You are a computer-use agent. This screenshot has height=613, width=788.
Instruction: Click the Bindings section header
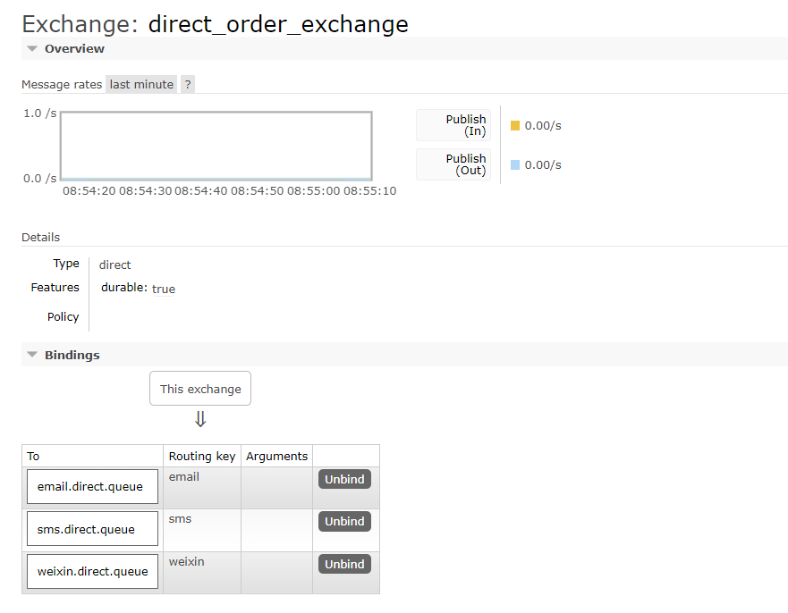click(x=72, y=356)
